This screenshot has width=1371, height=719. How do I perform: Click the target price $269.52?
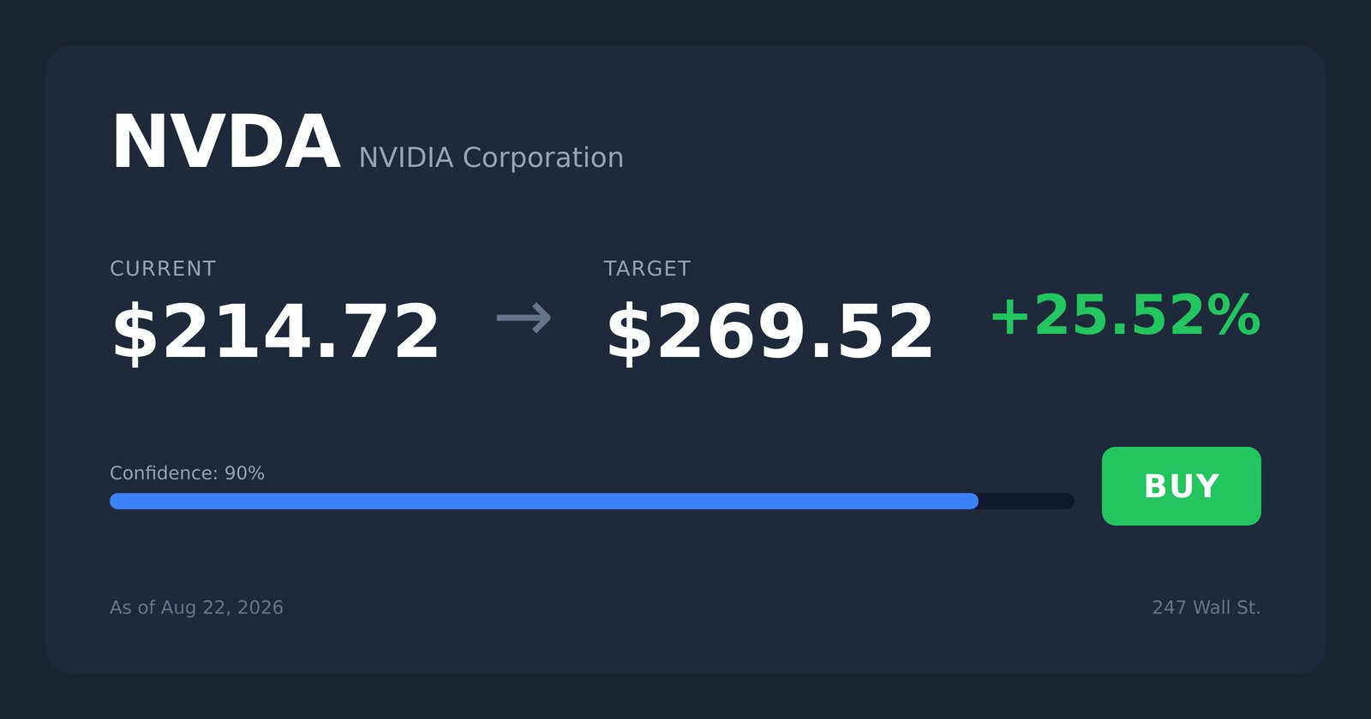click(x=769, y=332)
